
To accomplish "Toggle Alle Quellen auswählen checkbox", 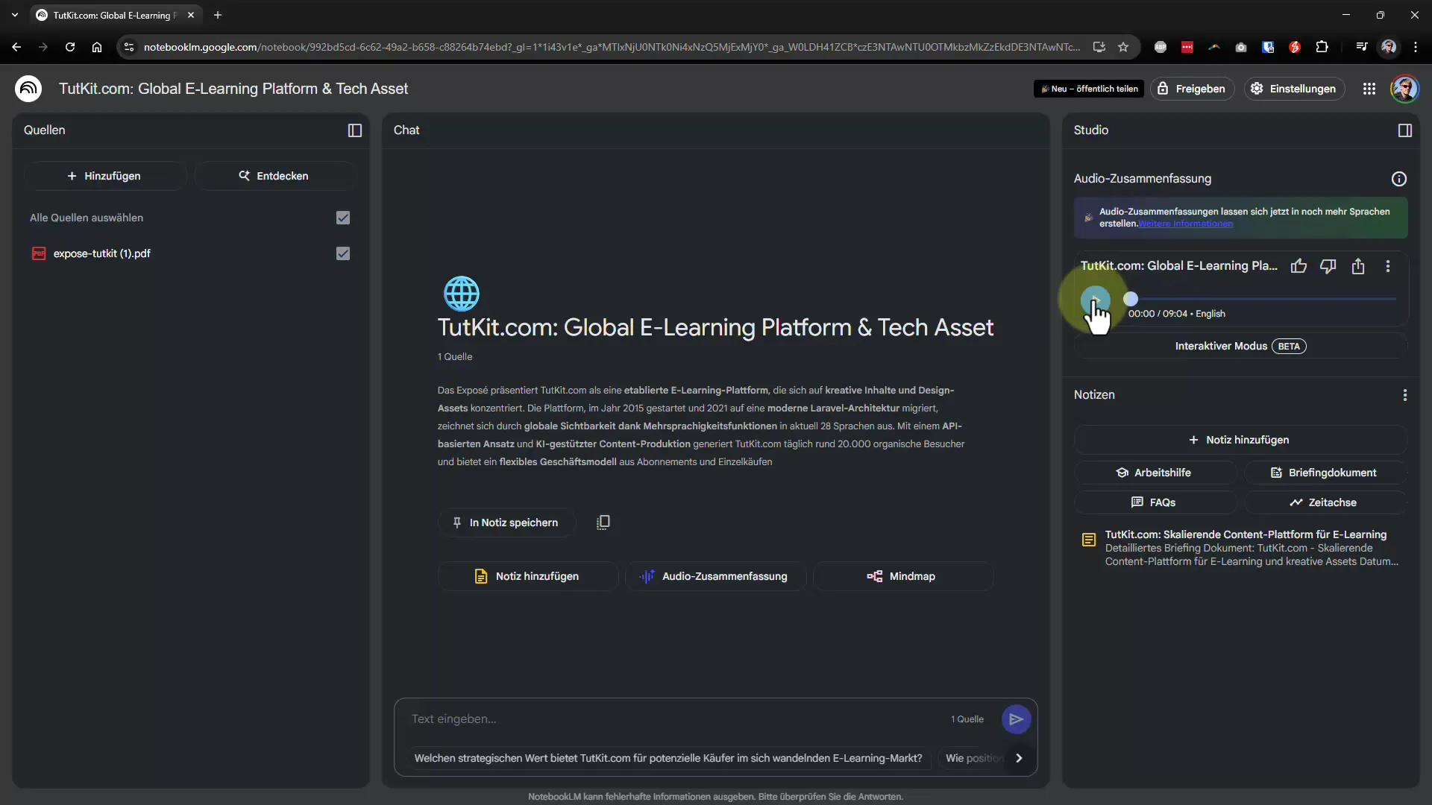I will coord(343,218).
